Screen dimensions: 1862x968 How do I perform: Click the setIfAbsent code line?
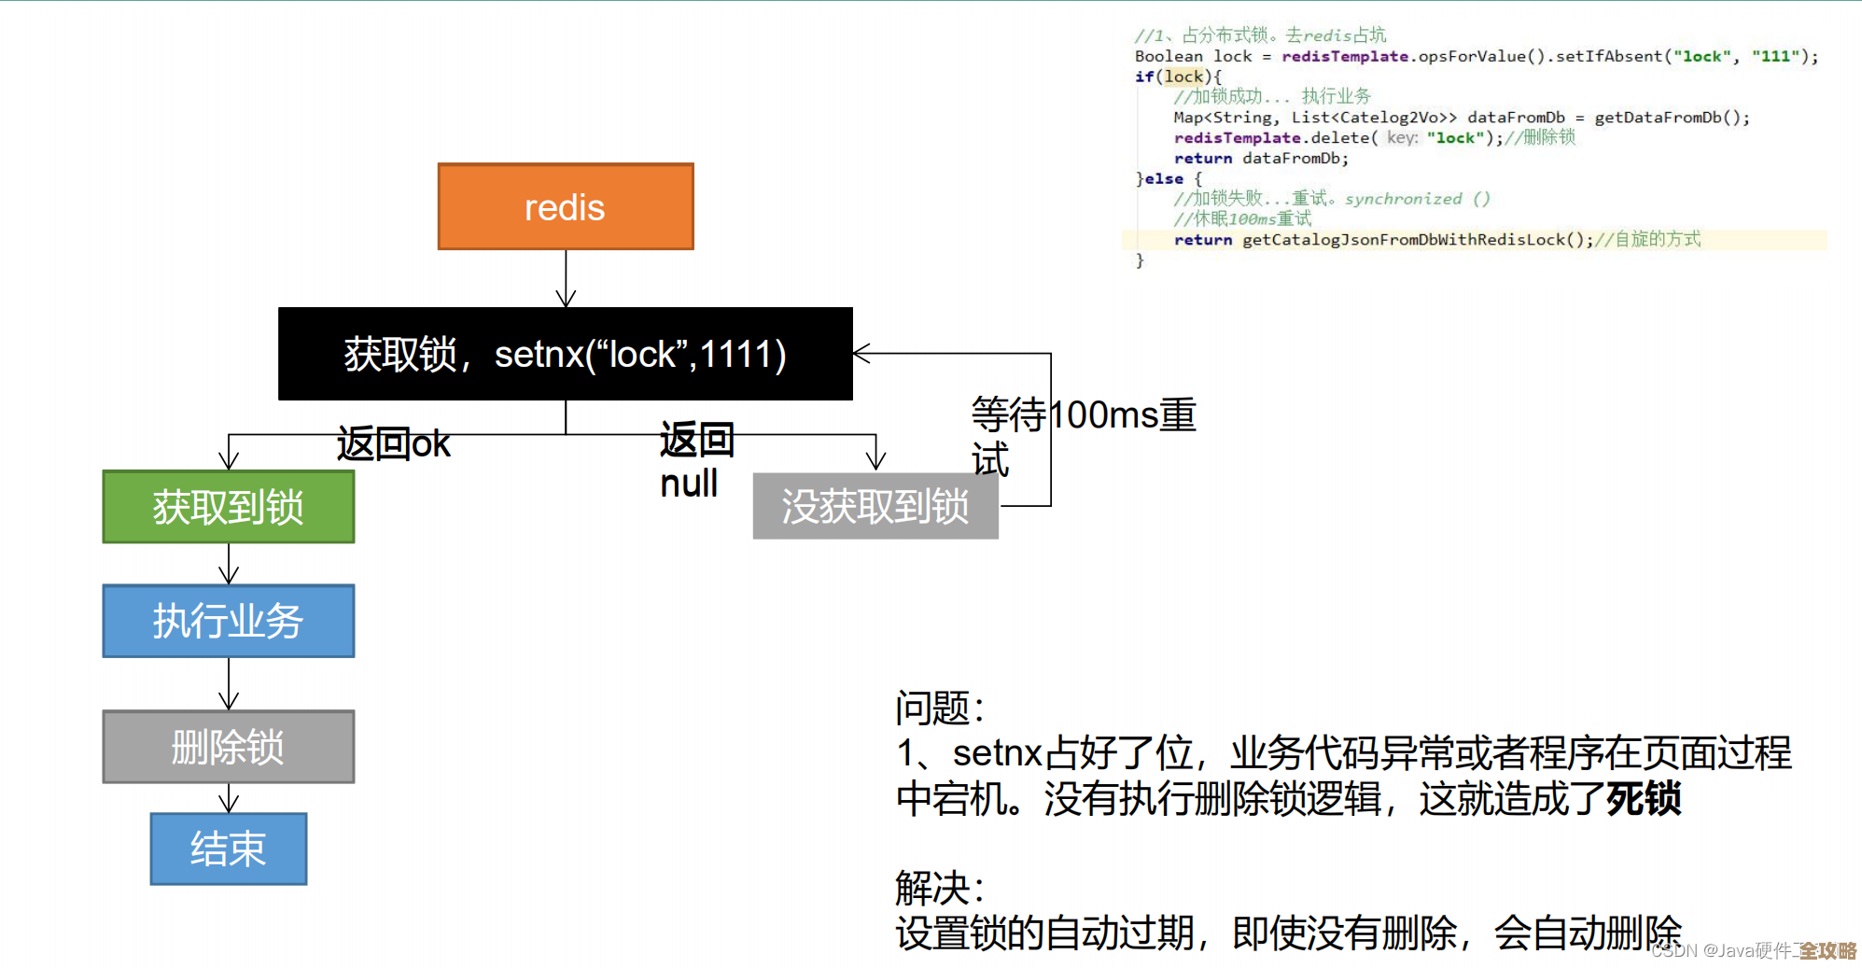tap(1476, 56)
